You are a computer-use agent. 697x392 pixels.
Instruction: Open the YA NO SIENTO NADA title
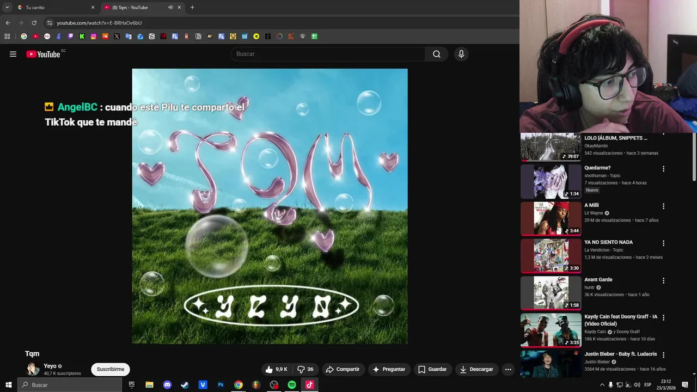(x=609, y=242)
